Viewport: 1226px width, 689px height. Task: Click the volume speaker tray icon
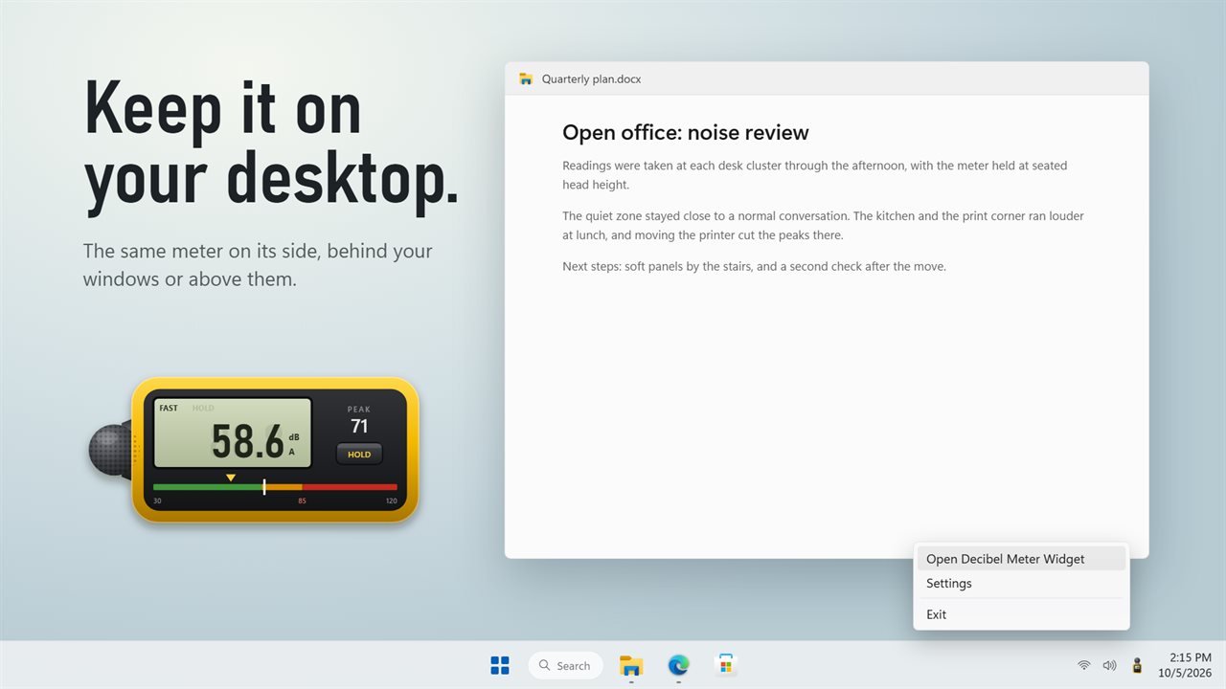[x=1110, y=665]
